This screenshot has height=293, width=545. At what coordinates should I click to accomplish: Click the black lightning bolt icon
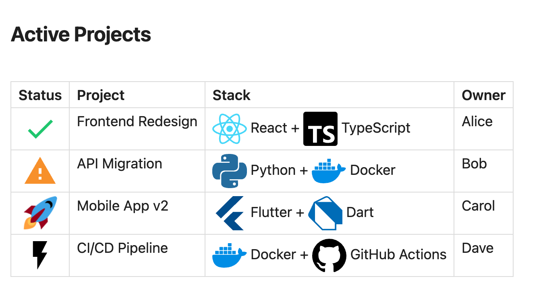40,255
